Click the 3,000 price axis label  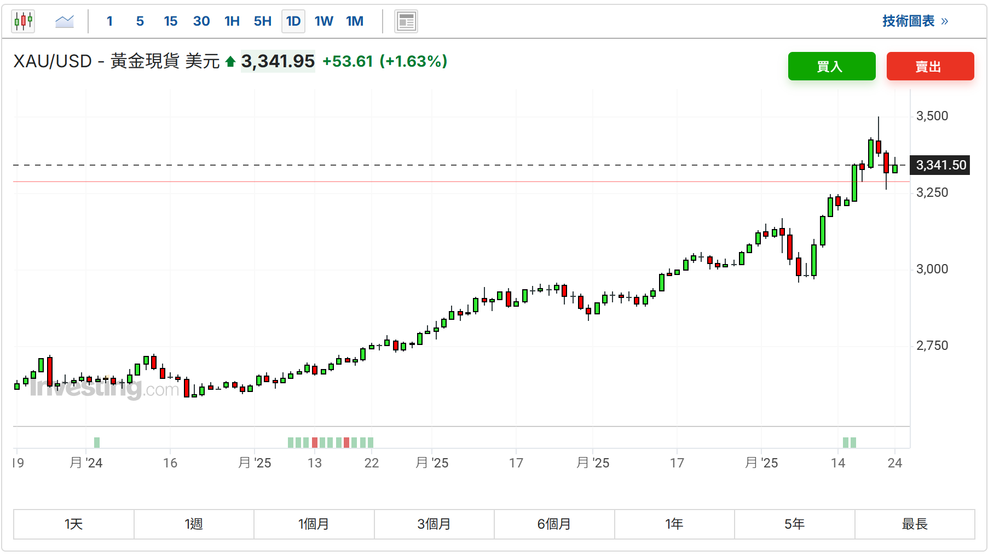pyautogui.click(x=932, y=269)
